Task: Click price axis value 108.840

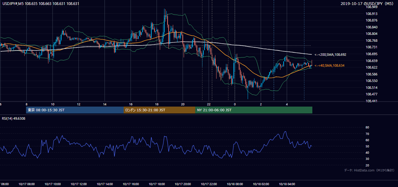Action: pyautogui.click(x=371, y=27)
